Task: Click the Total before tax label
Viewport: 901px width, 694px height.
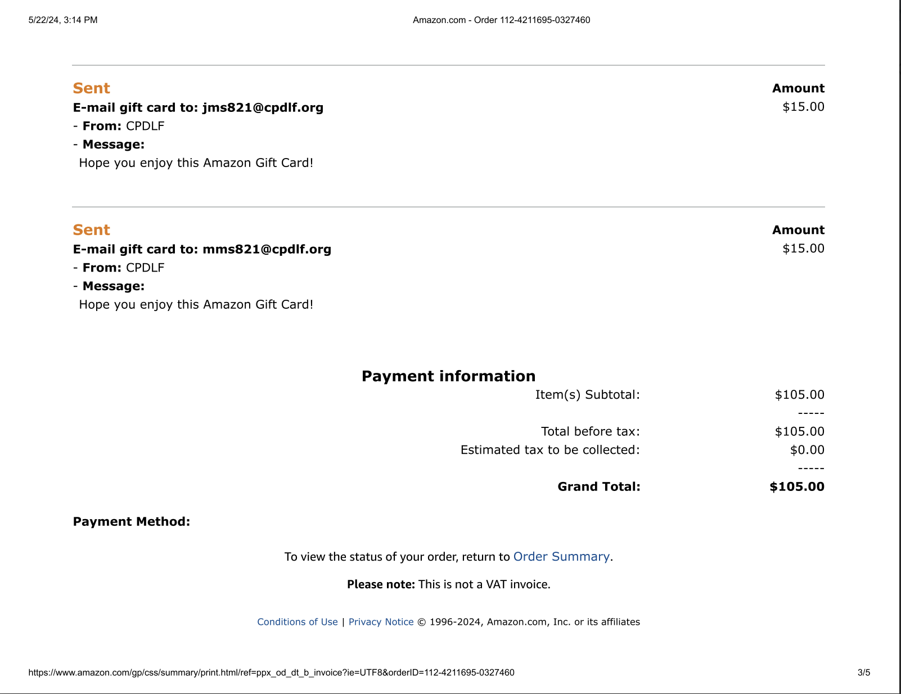Action: click(x=591, y=432)
